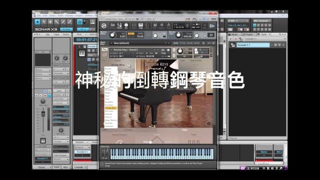Open the New (default) multi rack menu
Screen dimensions: 320x180
click(139, 43)
